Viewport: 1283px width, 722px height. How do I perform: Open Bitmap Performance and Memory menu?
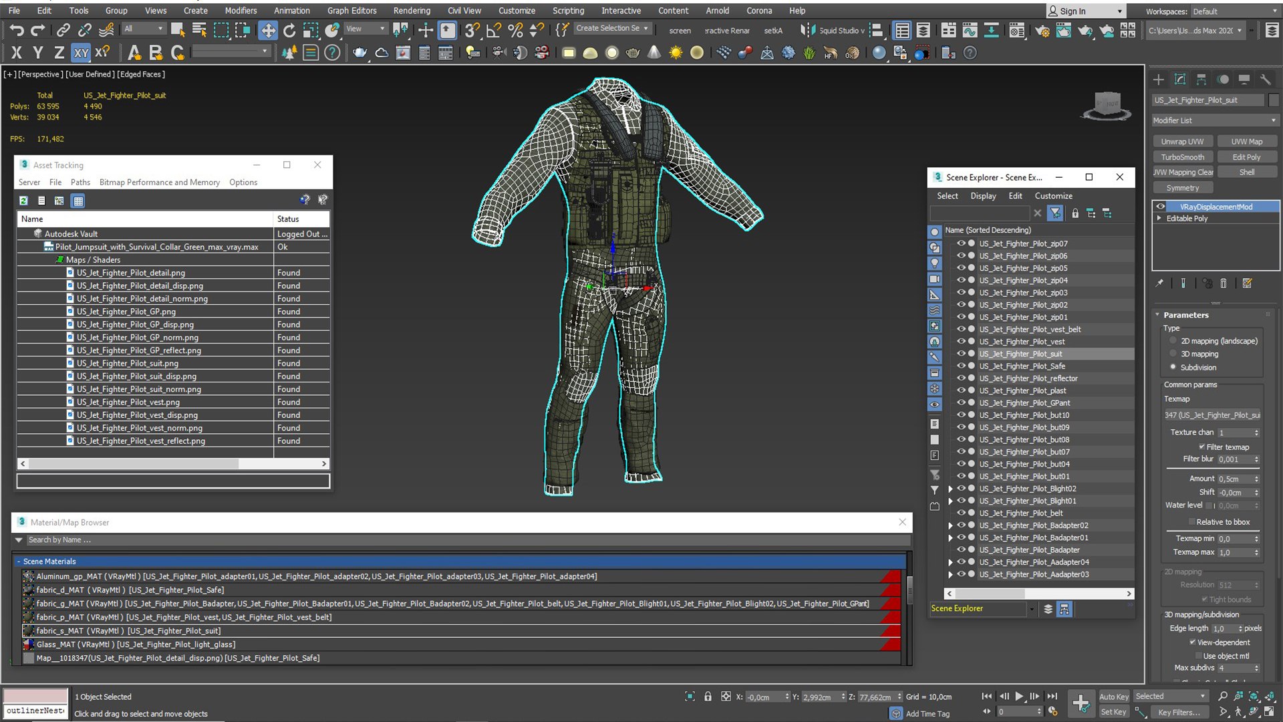[160, 182]
